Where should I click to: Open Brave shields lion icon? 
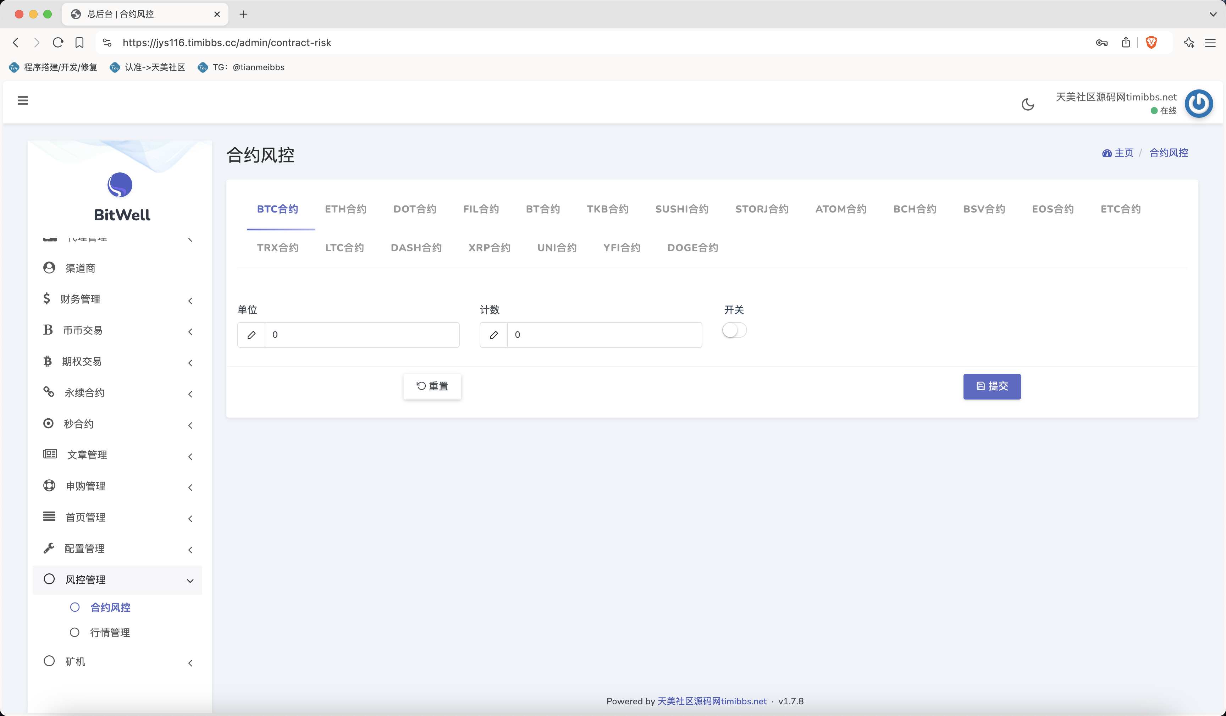point(1151,42)
